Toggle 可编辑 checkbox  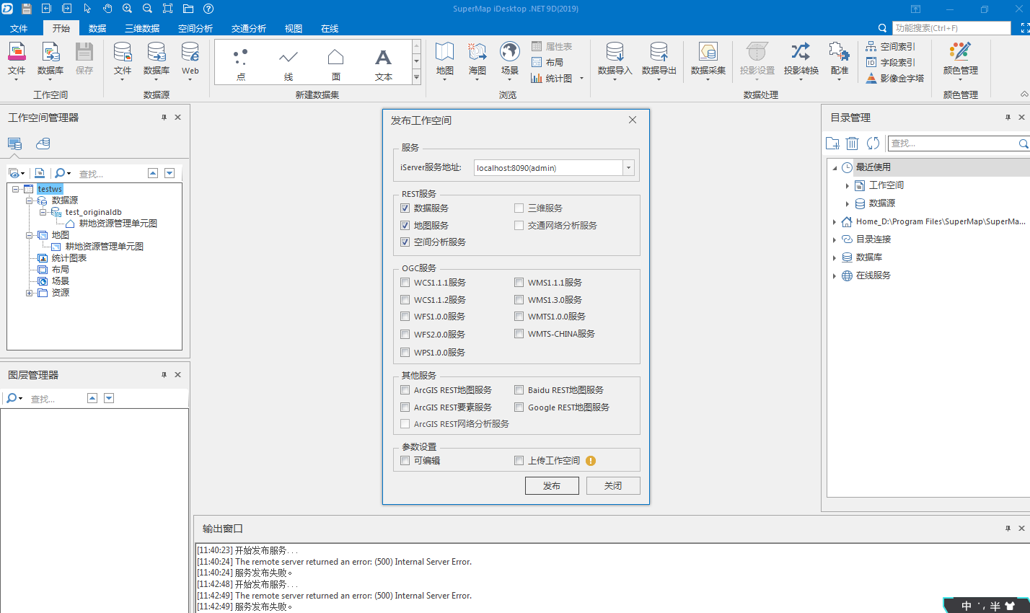[405, 461]
